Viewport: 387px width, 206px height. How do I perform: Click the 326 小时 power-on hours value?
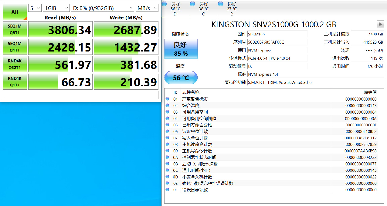tap(367, 66)
